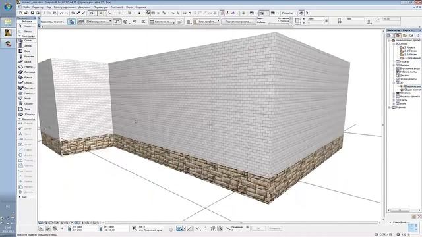
Task: Collapse the Этажи node in Navigator
Action: [394, 44]
